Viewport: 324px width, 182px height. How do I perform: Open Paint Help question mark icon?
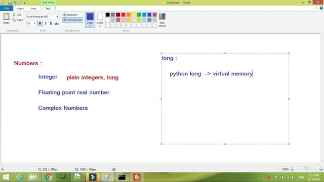321,8
